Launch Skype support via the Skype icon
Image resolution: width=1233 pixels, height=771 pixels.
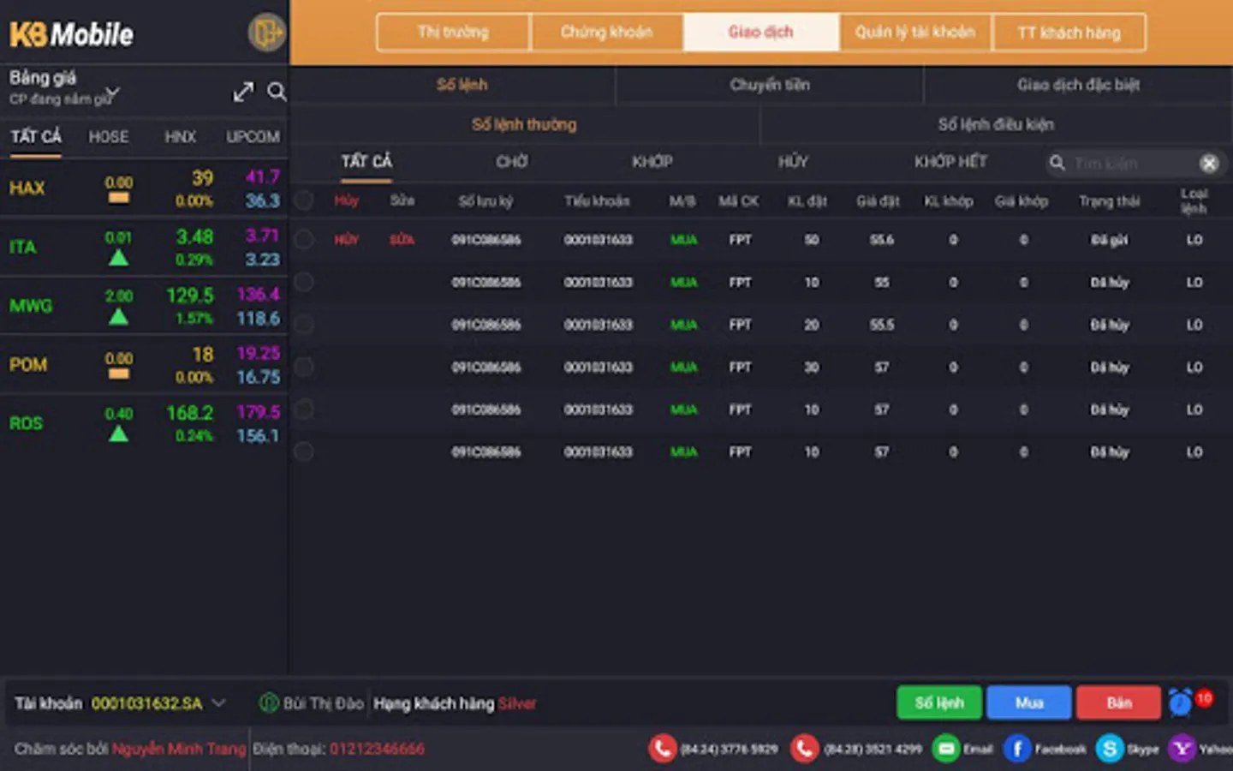(1111, 748)
